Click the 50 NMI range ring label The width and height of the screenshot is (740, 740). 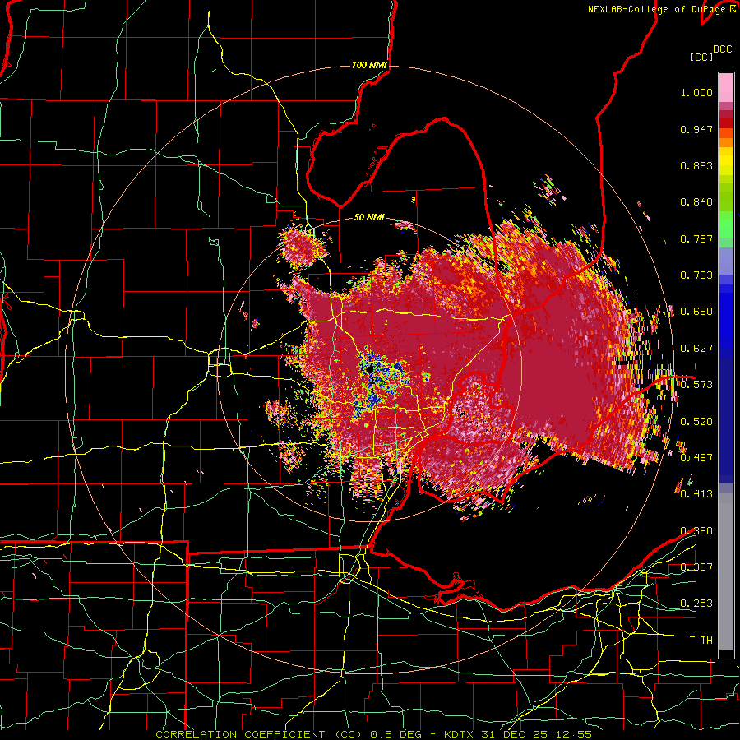point(369,218)
